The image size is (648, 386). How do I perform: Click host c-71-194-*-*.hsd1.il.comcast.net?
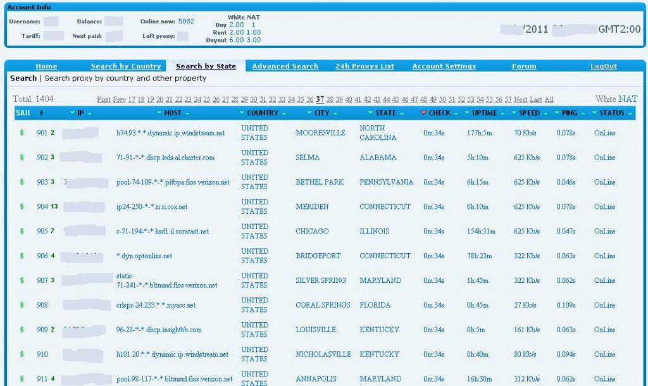pyautogui.click(x=163, y=231)
